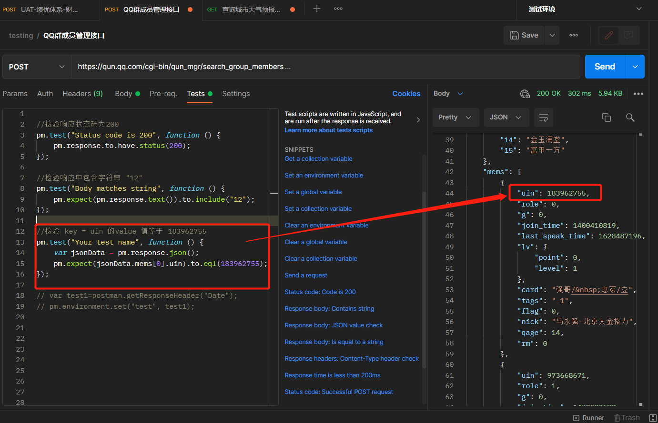The image size is (658, 423).
Task: Select the Tests tab
Action: (199, 94)
